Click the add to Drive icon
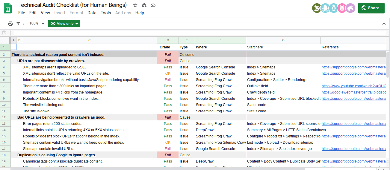 point(144,5)
